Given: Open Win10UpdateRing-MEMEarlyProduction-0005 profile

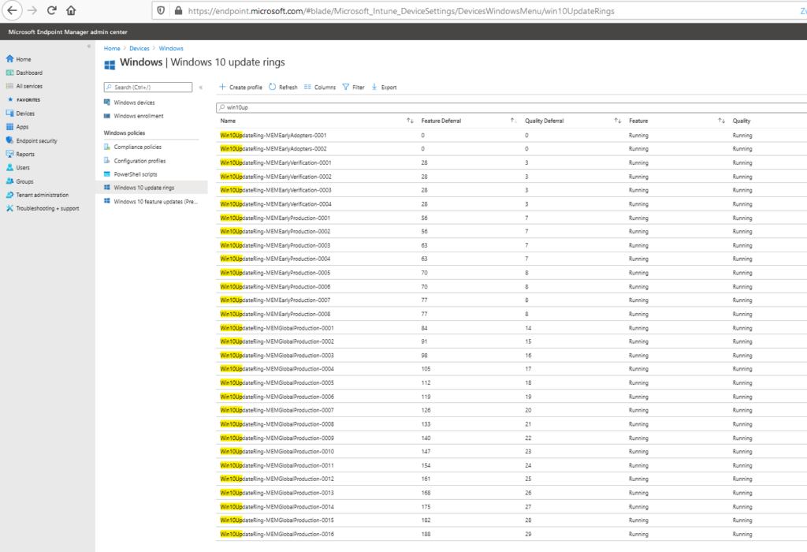Looking at the screenshot, I should tap(275, 273).
